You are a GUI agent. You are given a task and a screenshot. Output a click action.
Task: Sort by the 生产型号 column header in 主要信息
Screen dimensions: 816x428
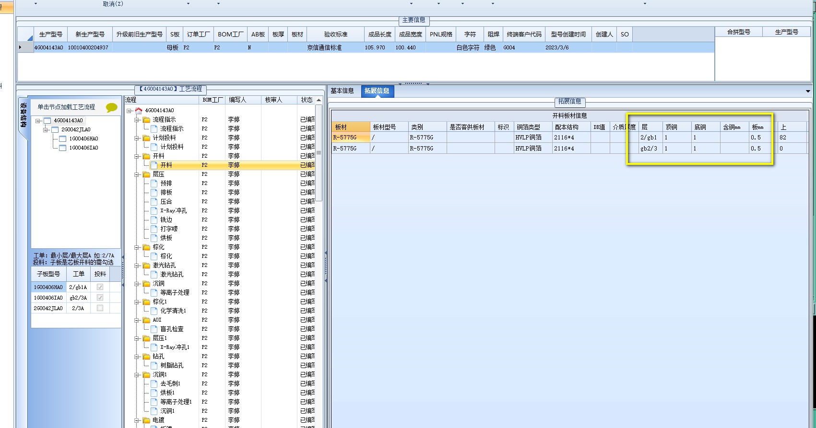[x=51, y=35]
